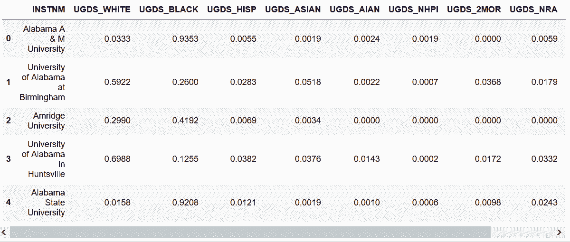Select the UGDS_AIAN column header

(355, 9)
